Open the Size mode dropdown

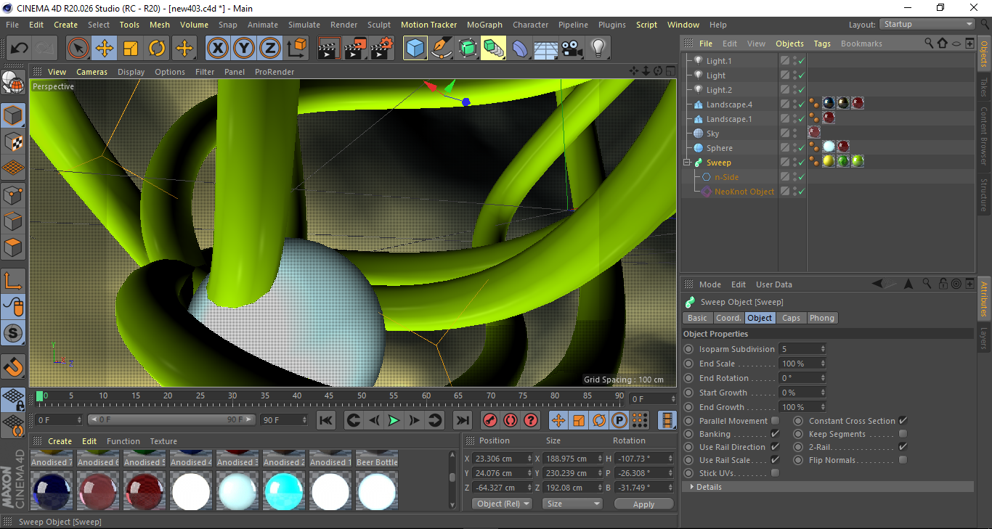pos(574,504)
